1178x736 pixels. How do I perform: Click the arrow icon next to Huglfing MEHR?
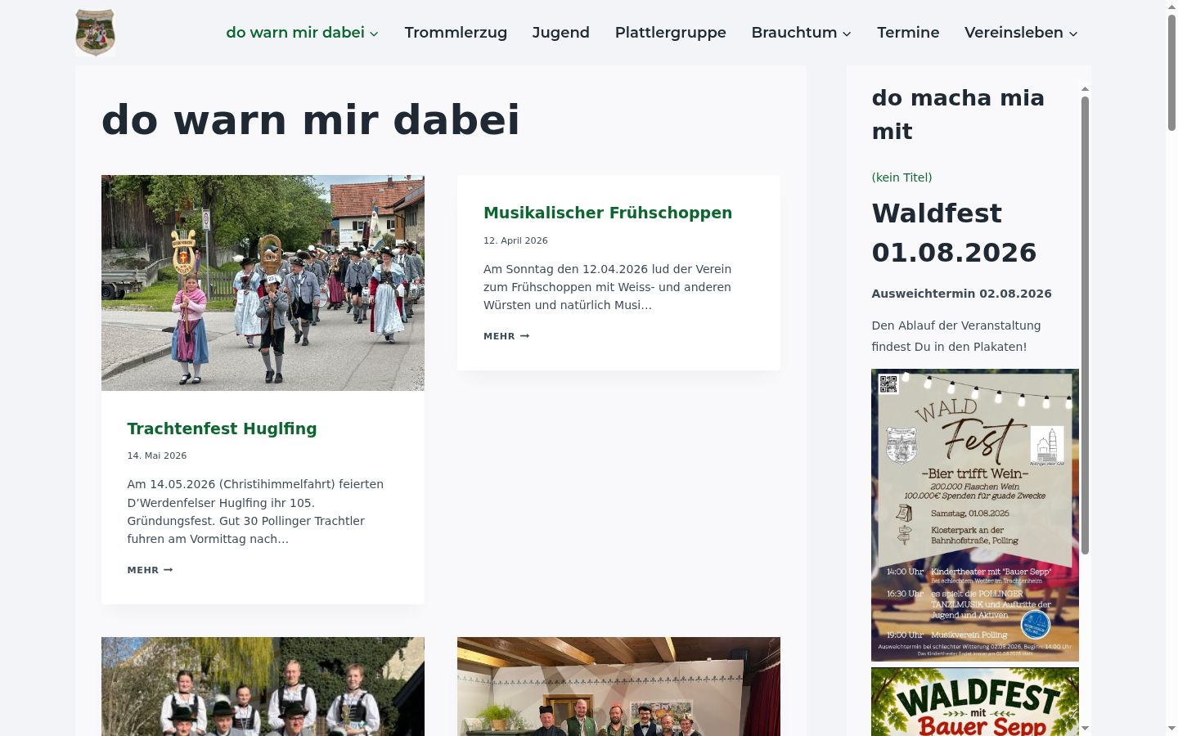tap(168, 570)
